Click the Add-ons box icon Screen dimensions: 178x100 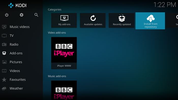[x=4, y=53]
